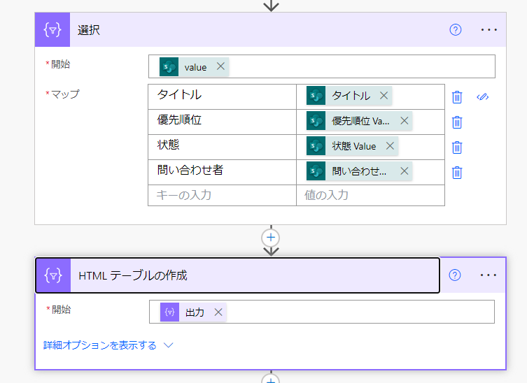Click the value SharePoint token

coord(195,67)
